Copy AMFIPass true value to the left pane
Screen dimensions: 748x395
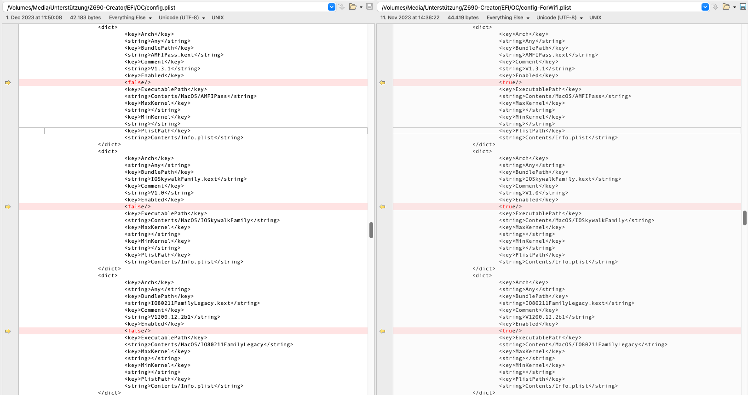(x=382, y=83)
